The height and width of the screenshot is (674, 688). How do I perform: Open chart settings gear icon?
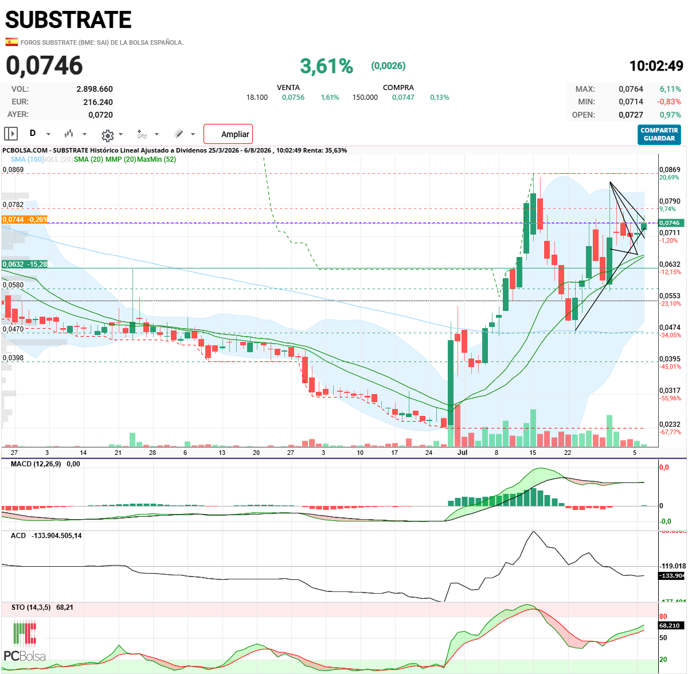pos(107,135)
